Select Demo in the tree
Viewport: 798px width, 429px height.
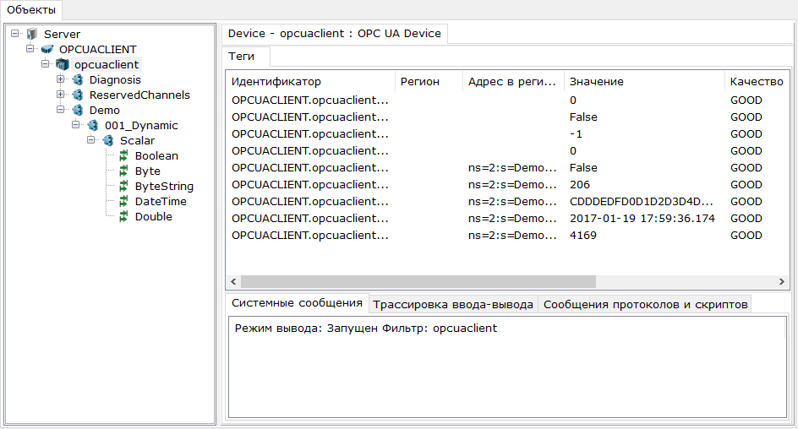click(x=104, y=111)
